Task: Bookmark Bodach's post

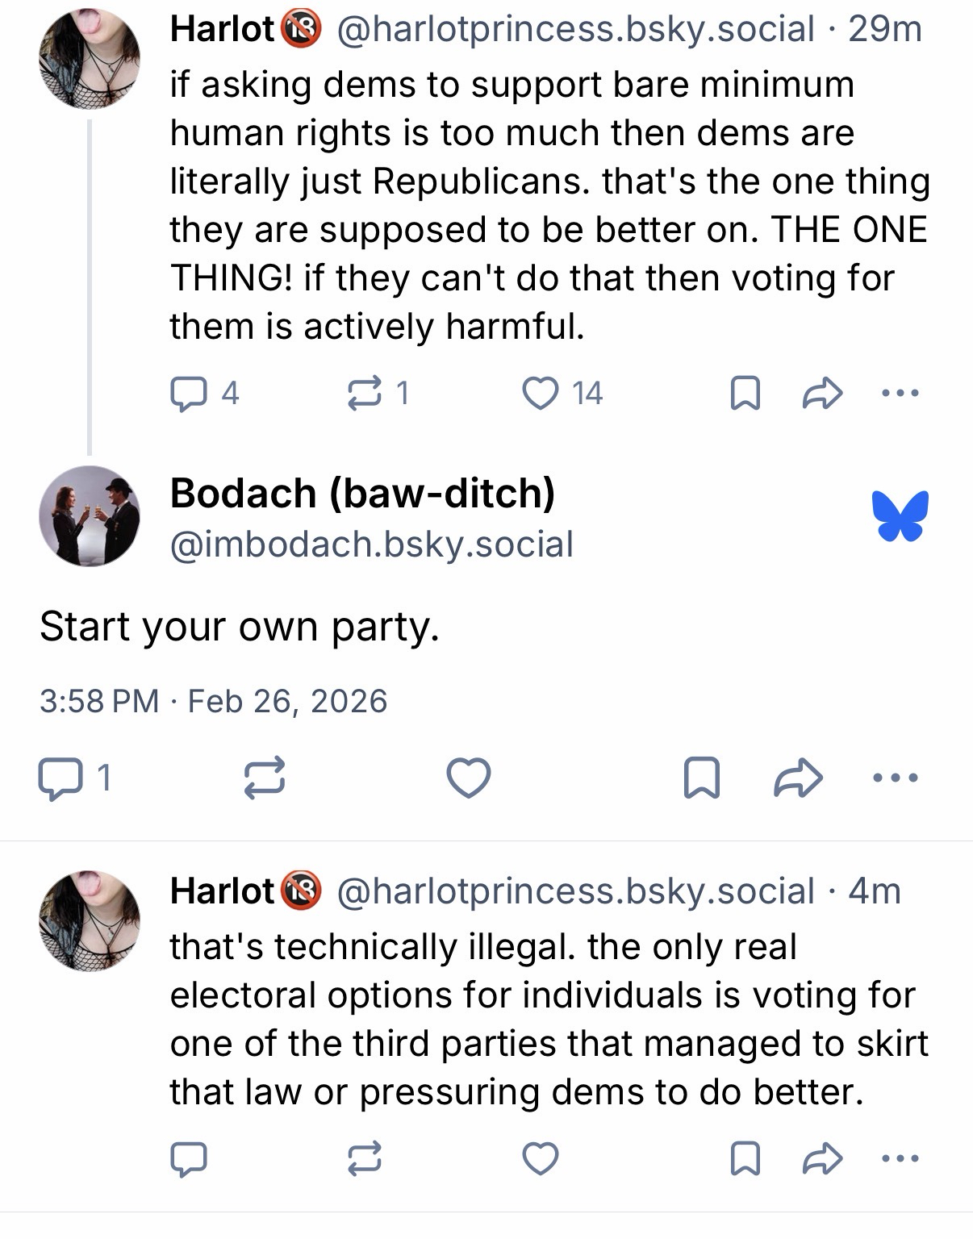Action: (699, 778)
